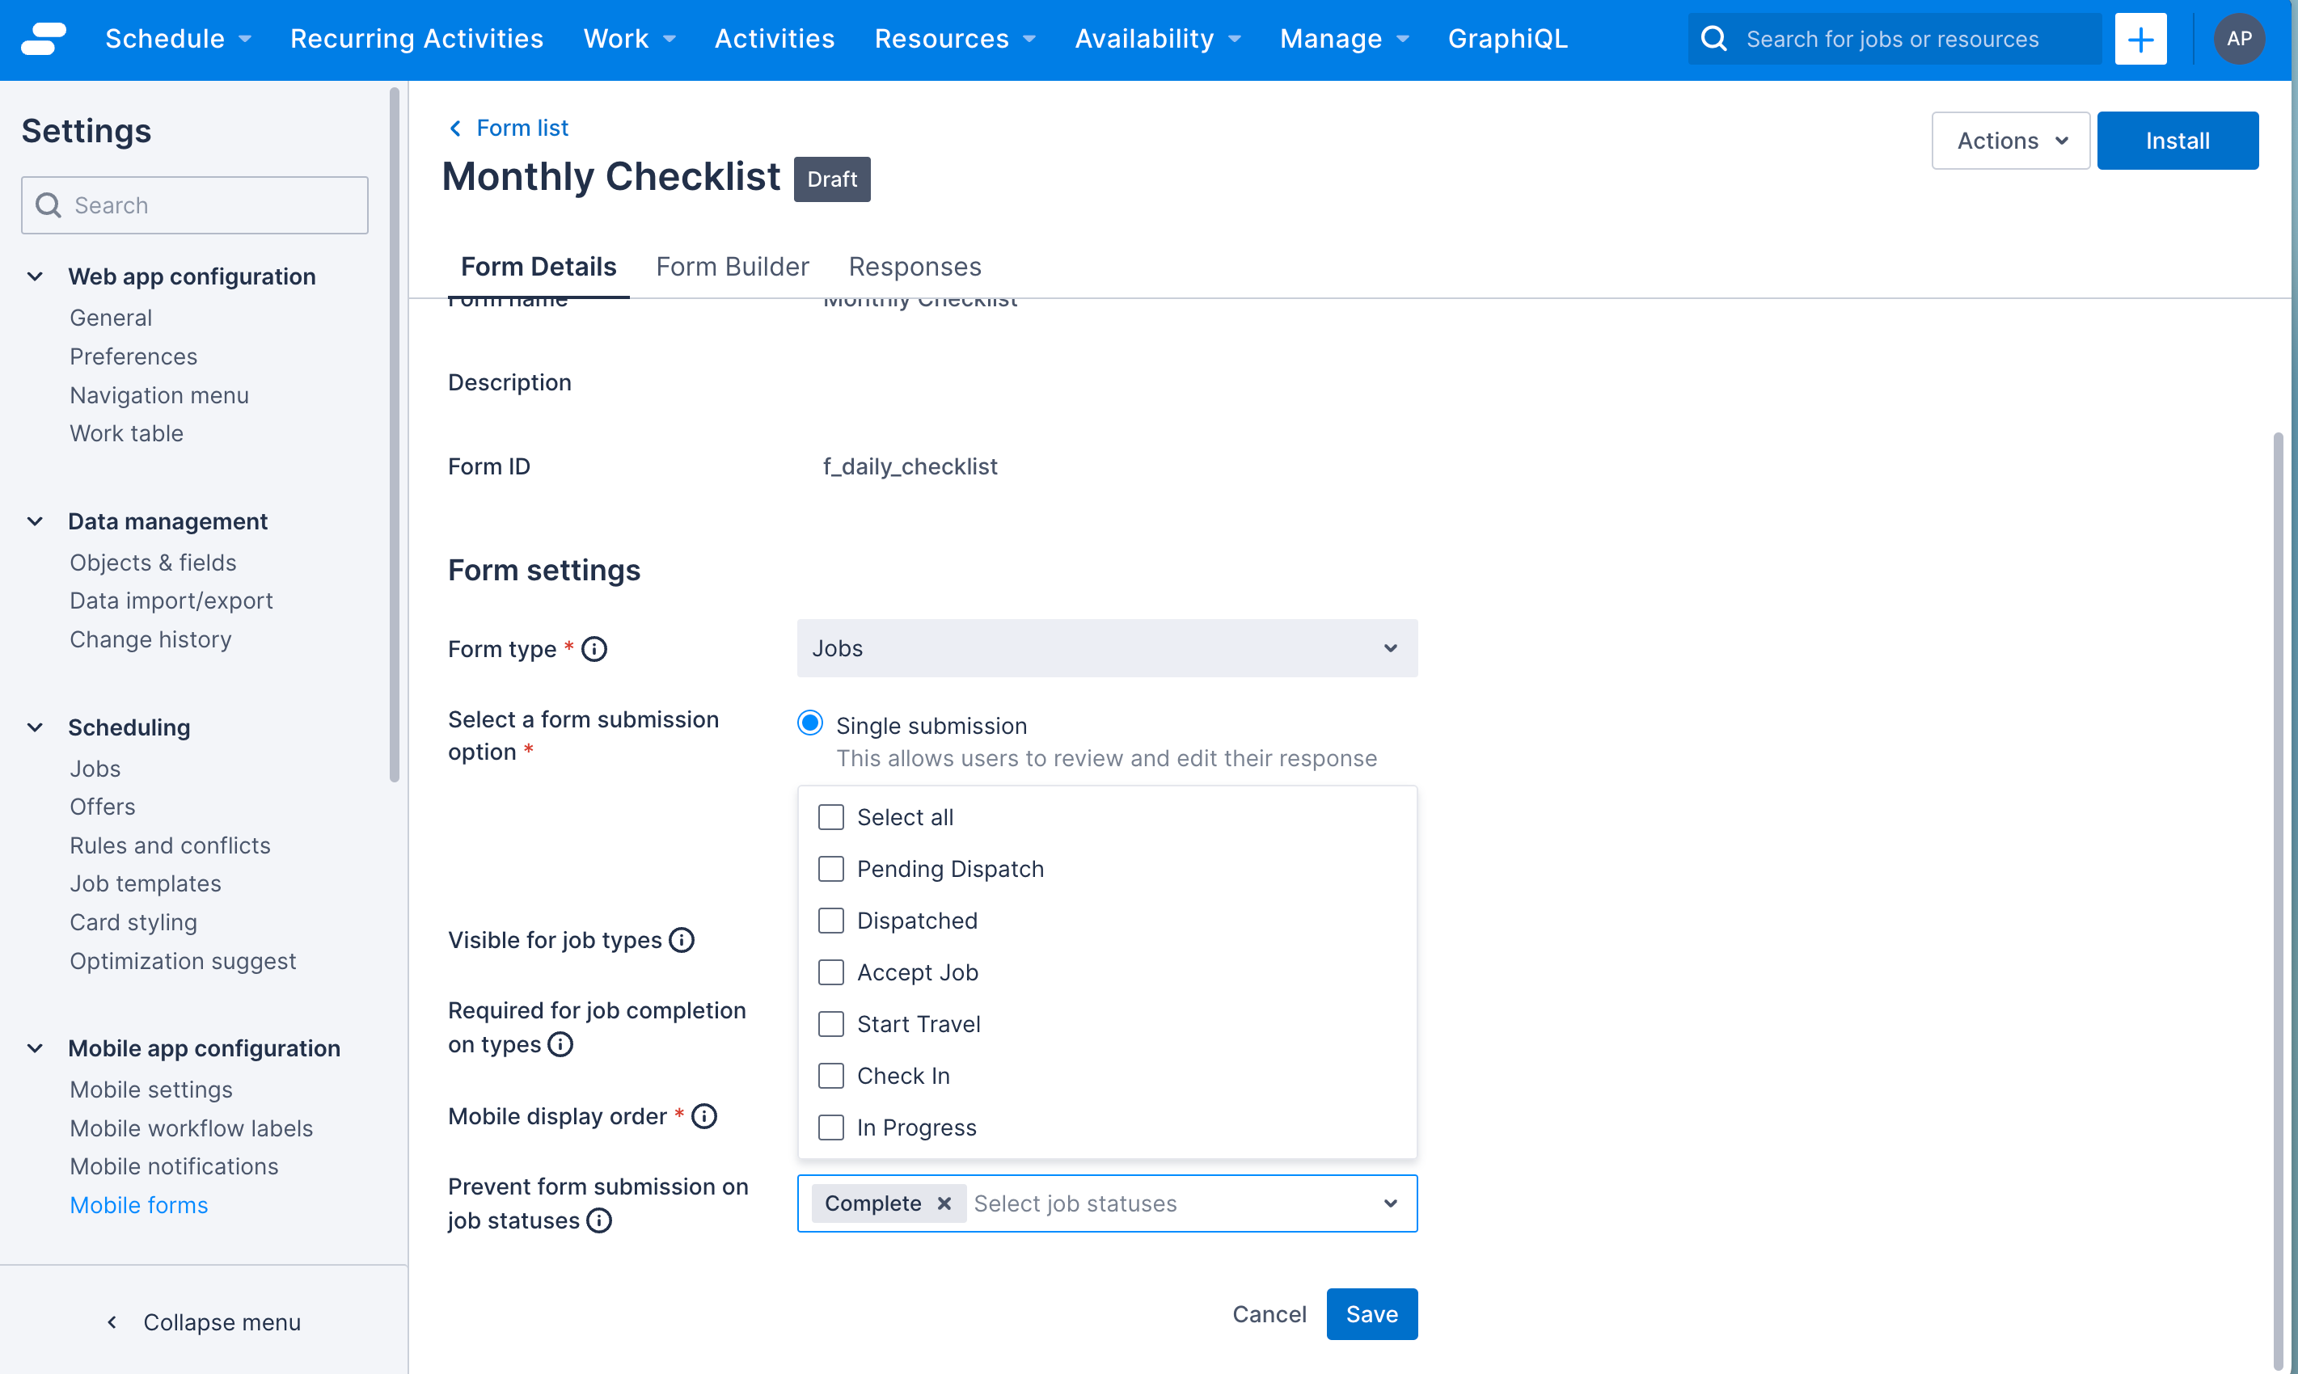Open Mobile workflow labels settings
Image resolution: width=2298 pixels, height=1374 pixels.
pos(192,1128)
